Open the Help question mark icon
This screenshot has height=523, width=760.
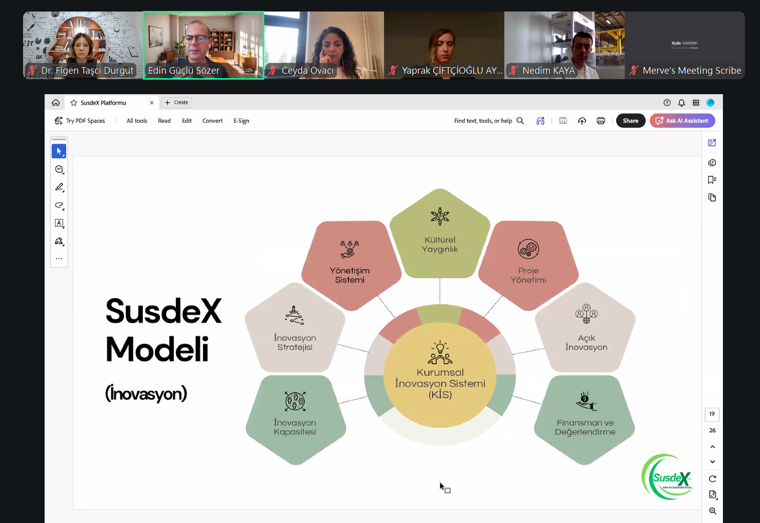[x=667, y=103]
